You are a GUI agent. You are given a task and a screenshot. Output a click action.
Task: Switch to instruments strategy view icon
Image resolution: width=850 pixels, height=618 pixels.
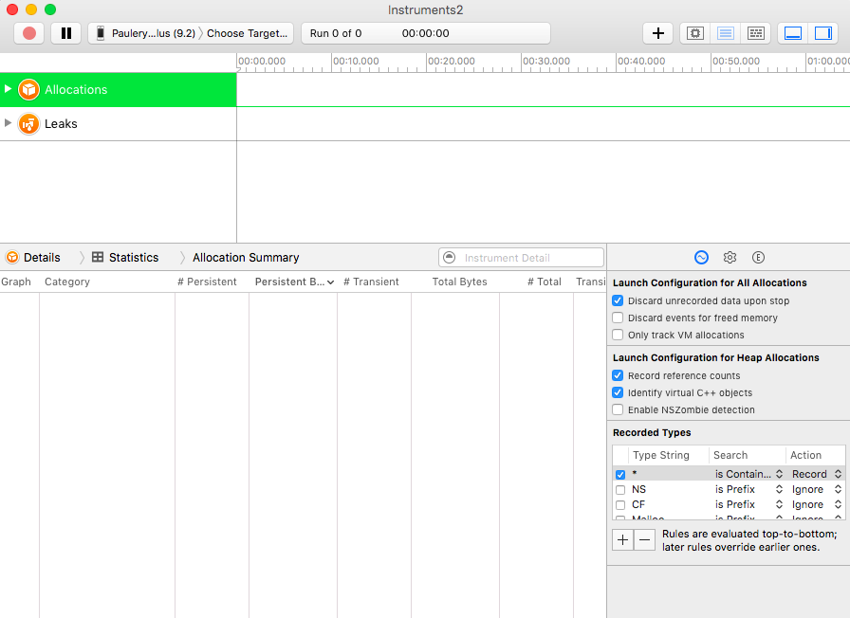(726, 33)
